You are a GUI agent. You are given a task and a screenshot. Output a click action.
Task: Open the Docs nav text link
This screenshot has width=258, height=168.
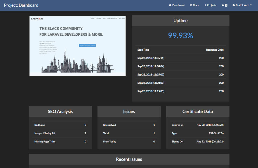(196, 5)
